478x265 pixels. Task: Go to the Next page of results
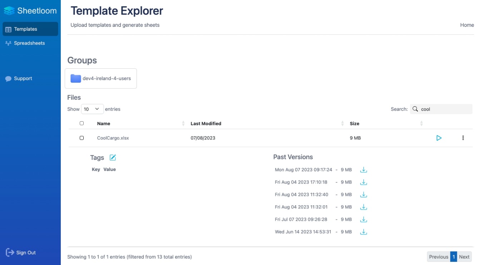(464, 257)
